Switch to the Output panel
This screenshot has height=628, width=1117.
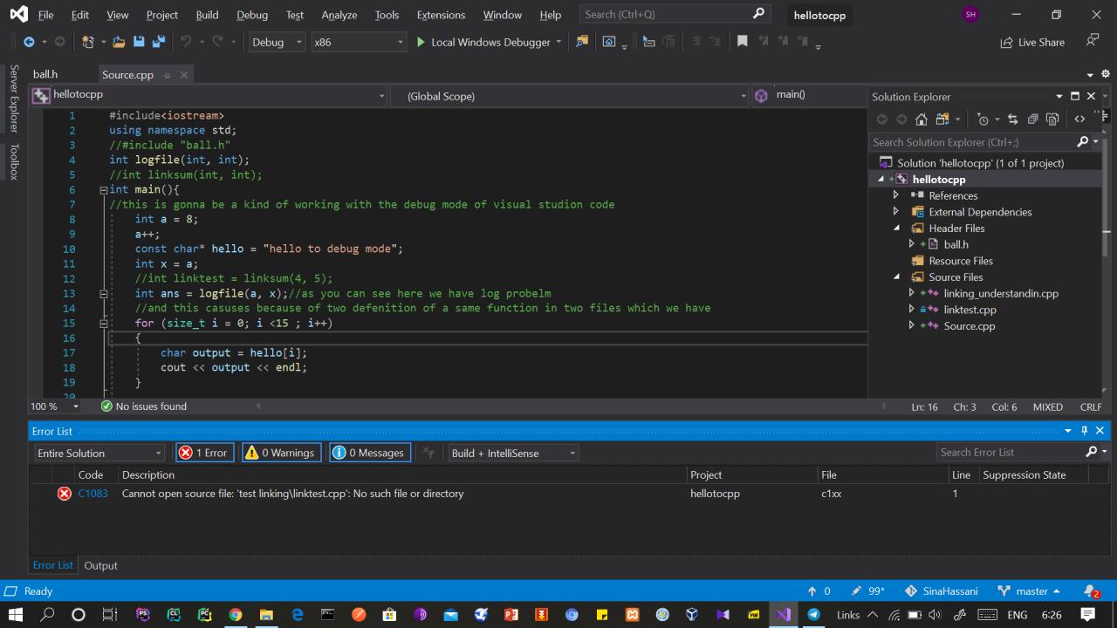click(x=100, y=565)
